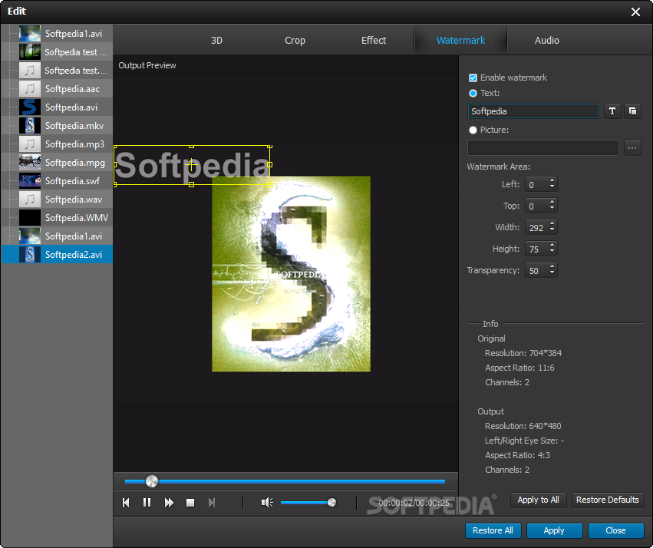Click the Height value field 75
Image resolution: width=653 pixels, height=548 pixels.
point(537,249)
